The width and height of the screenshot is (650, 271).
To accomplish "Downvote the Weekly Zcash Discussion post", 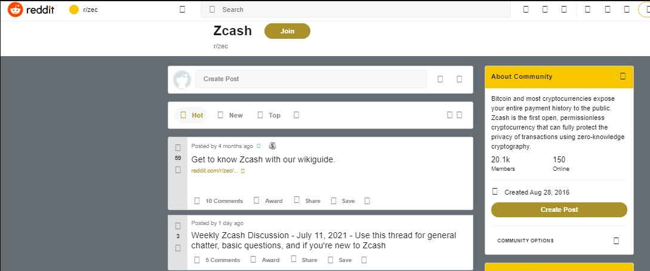I will coord(178,248).
